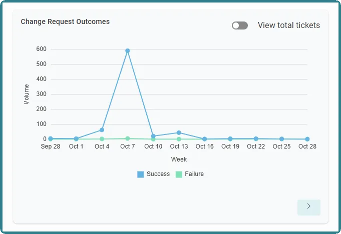
Task: Click the 300 volume axis value
Action: click(x=42, y=94)
